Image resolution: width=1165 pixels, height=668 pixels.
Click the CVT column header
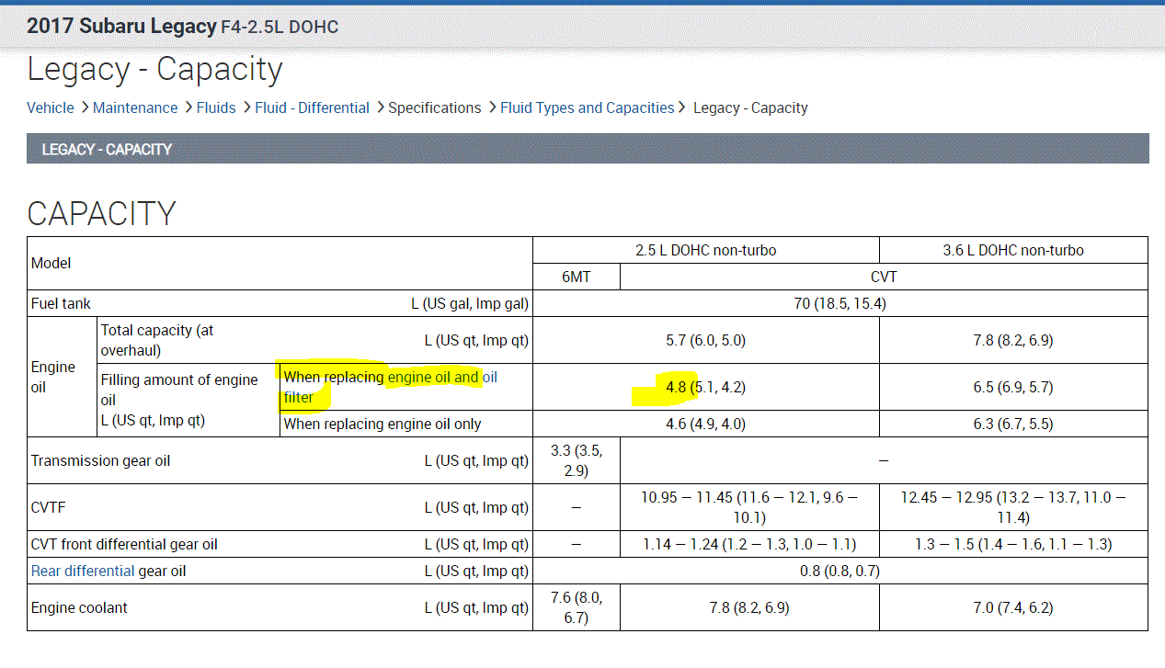883,277
